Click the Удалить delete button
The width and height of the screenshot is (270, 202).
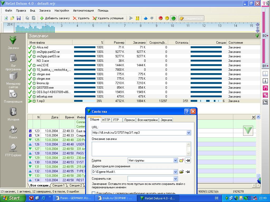pyautogui.click(x=81, y=18)
